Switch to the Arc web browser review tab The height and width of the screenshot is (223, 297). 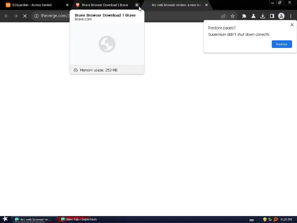[176, 5]
